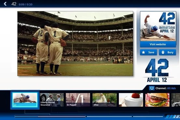This screenshot has width=180, height=120.
Task: Click the star icon on Save
Action: [143, 52]
